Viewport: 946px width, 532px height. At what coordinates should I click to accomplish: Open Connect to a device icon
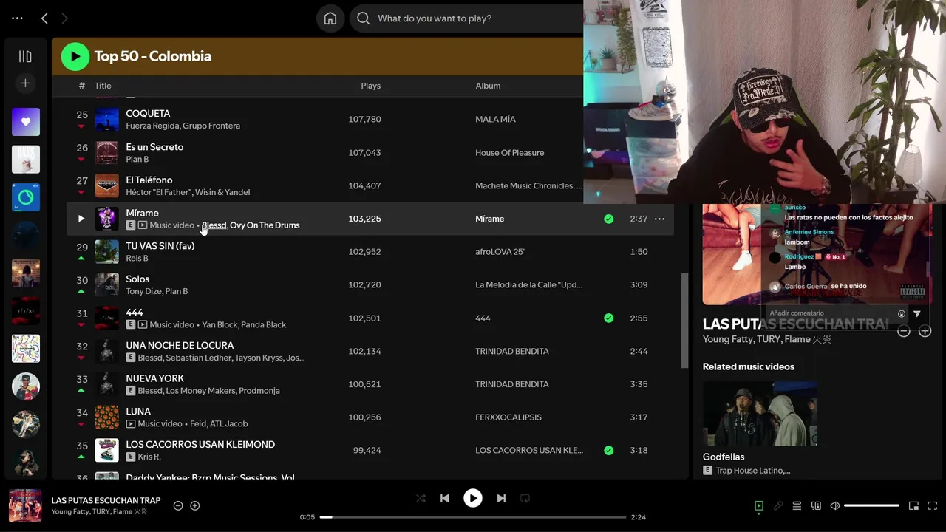point(816,506)
